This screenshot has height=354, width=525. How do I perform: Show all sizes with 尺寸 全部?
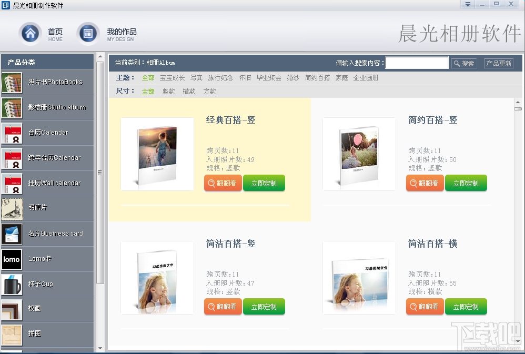click(x=148, y=92)
